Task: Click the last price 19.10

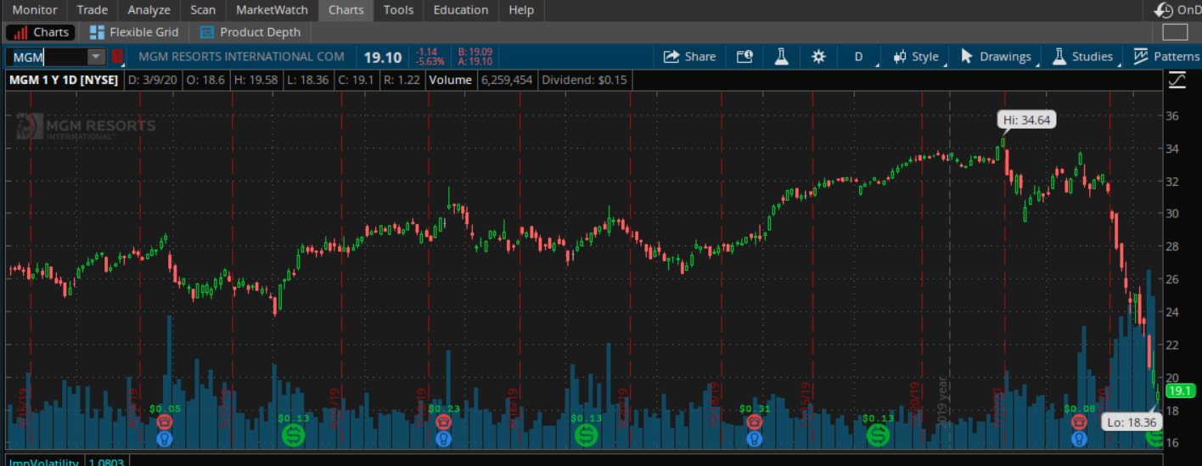Action: point(383,57)
